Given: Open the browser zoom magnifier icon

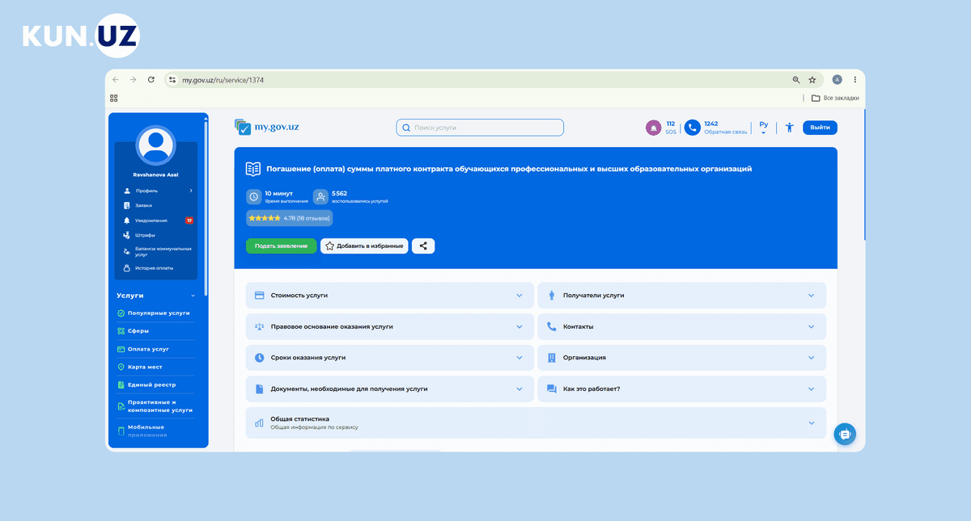Looking at the screenshot, I should tap(796, 80).
